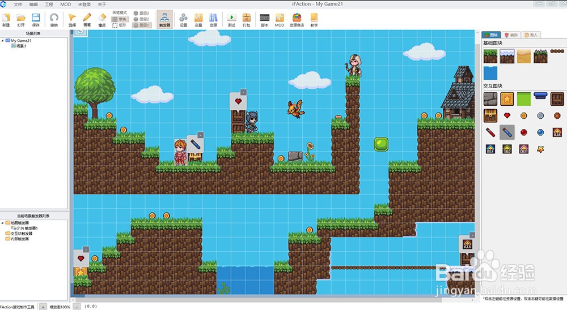
Task: Pick the DEF upgrade tile
Action: click(490, 149)
